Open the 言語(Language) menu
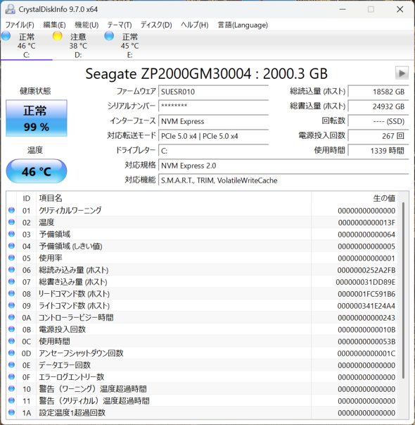415x425 pixels. point(243,25)
